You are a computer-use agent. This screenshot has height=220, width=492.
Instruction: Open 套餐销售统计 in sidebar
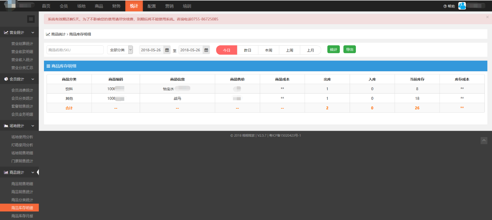coord(22,106)
